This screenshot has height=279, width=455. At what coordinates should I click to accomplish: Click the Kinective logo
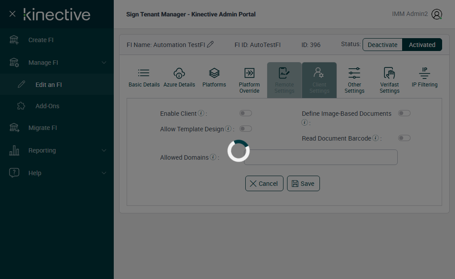pyautogui.click(x=57, y=15)
